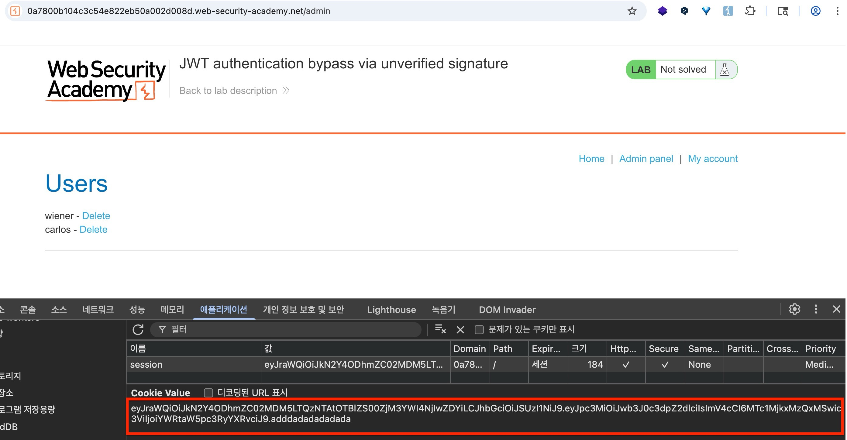Open the DevTools three-dot menu
This screenshot has width=847, height=440.
(x=816, y=309)
